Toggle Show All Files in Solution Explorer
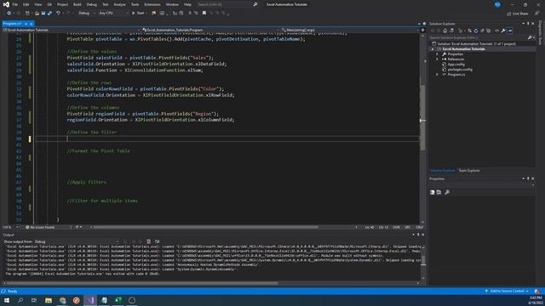The height and width of the screenshot is (306, 545). tap(488, 31)
